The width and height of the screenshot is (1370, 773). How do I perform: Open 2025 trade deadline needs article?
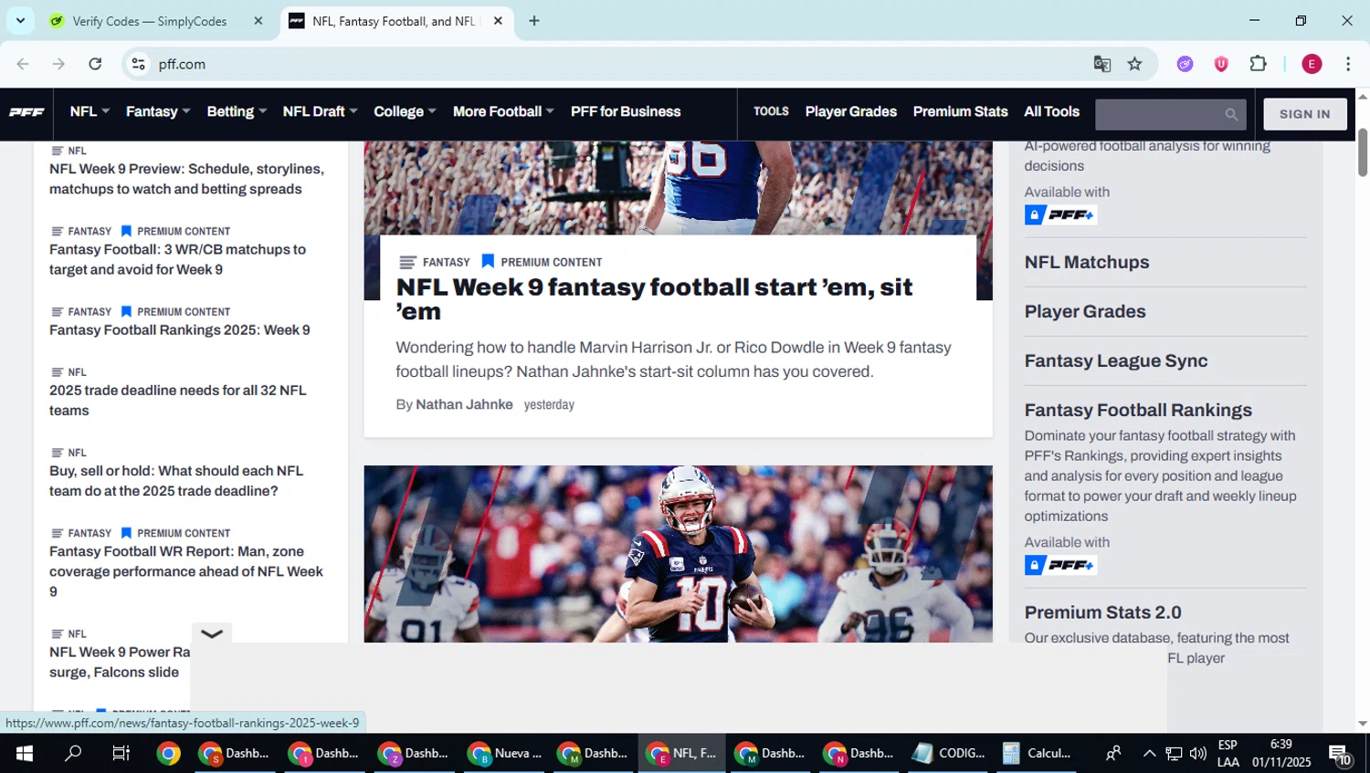[x=177, y=400]
